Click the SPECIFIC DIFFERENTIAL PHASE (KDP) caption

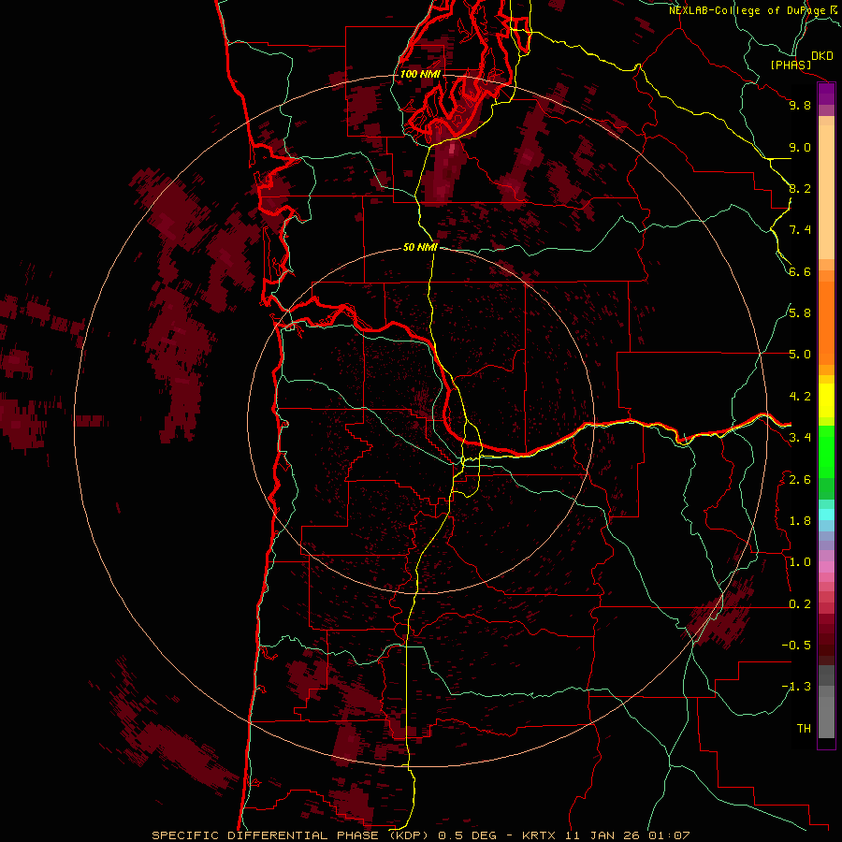tap(292, 835)
